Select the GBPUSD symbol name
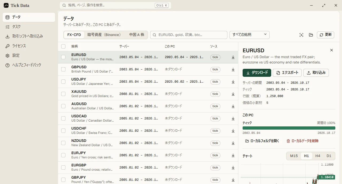 tap(79, 67)
